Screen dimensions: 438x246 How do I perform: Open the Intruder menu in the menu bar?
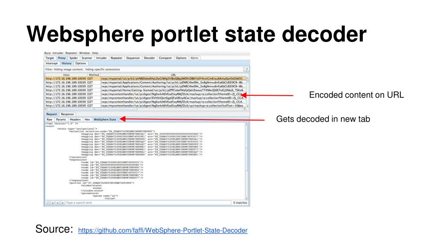(x=58, y=53)
